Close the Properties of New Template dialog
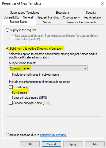This screenshot has width=106, height=148. tap(103, 3)
